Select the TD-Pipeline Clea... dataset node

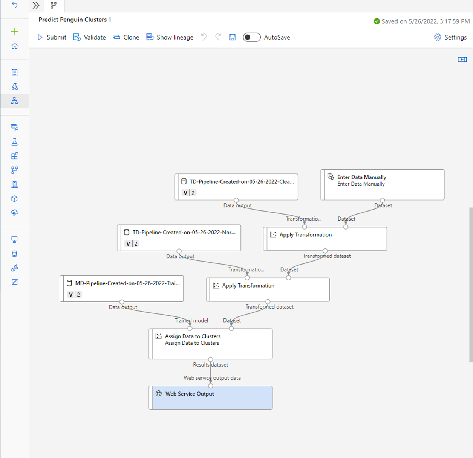pos(236,187)
